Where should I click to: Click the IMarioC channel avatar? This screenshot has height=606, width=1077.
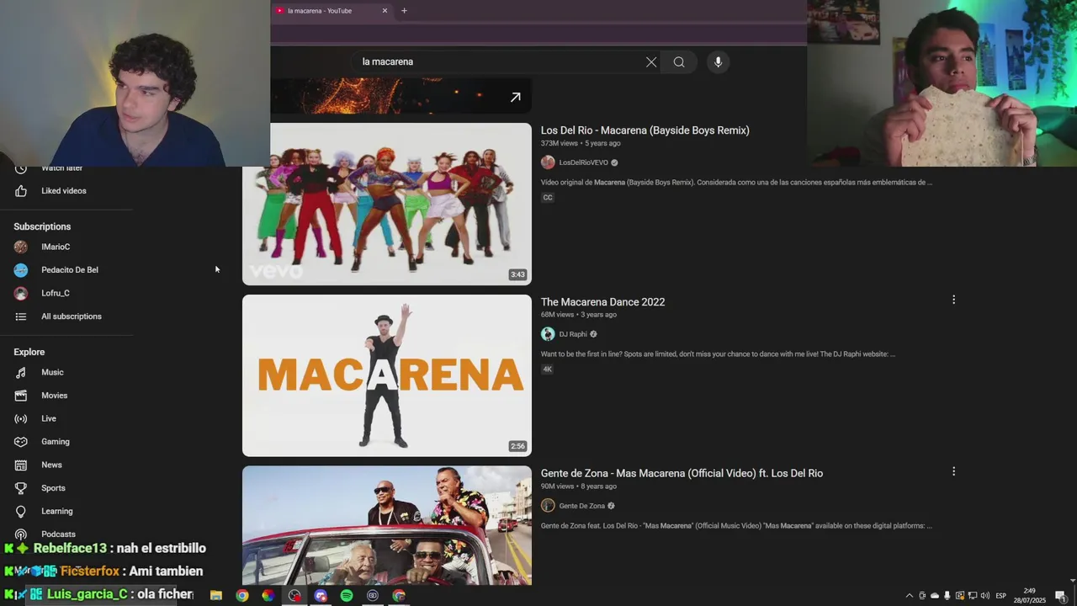pos(21,247)
